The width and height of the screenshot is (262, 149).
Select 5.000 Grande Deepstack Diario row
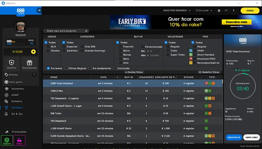click(x=133, y=136)
